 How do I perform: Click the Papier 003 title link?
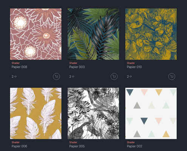[77, 67]
